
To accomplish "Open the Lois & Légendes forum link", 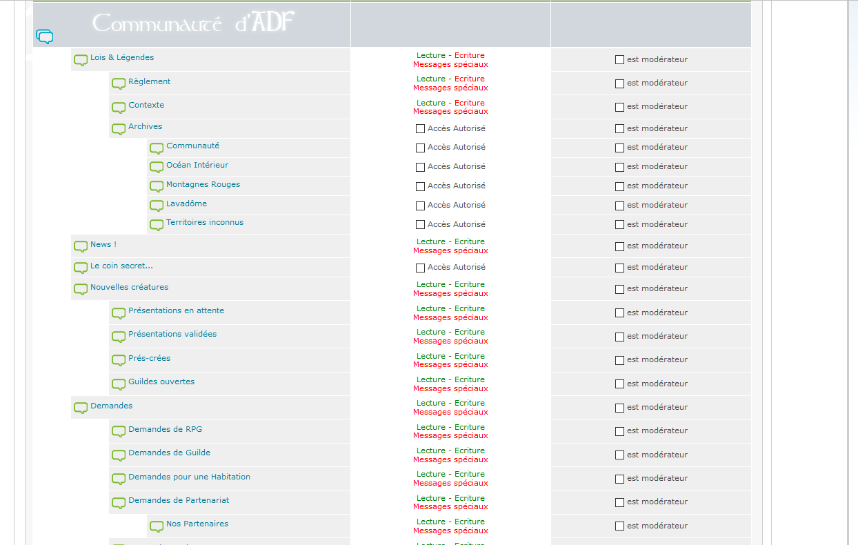I will 122,57.
